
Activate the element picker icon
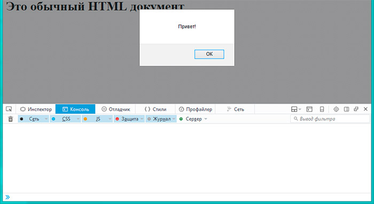coord(9,109)
